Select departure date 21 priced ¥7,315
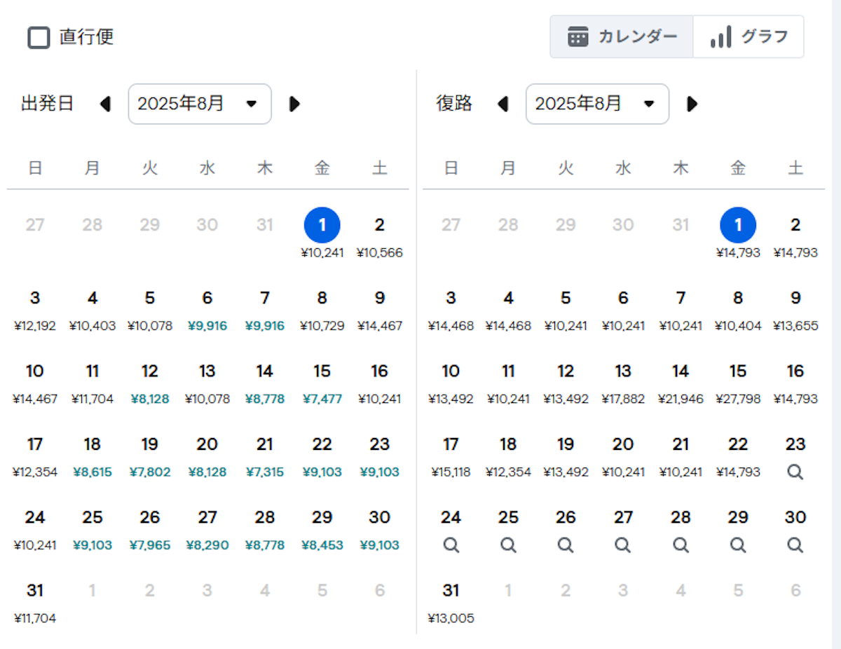This screenshot has width=841, height=649. pos(264,456)
